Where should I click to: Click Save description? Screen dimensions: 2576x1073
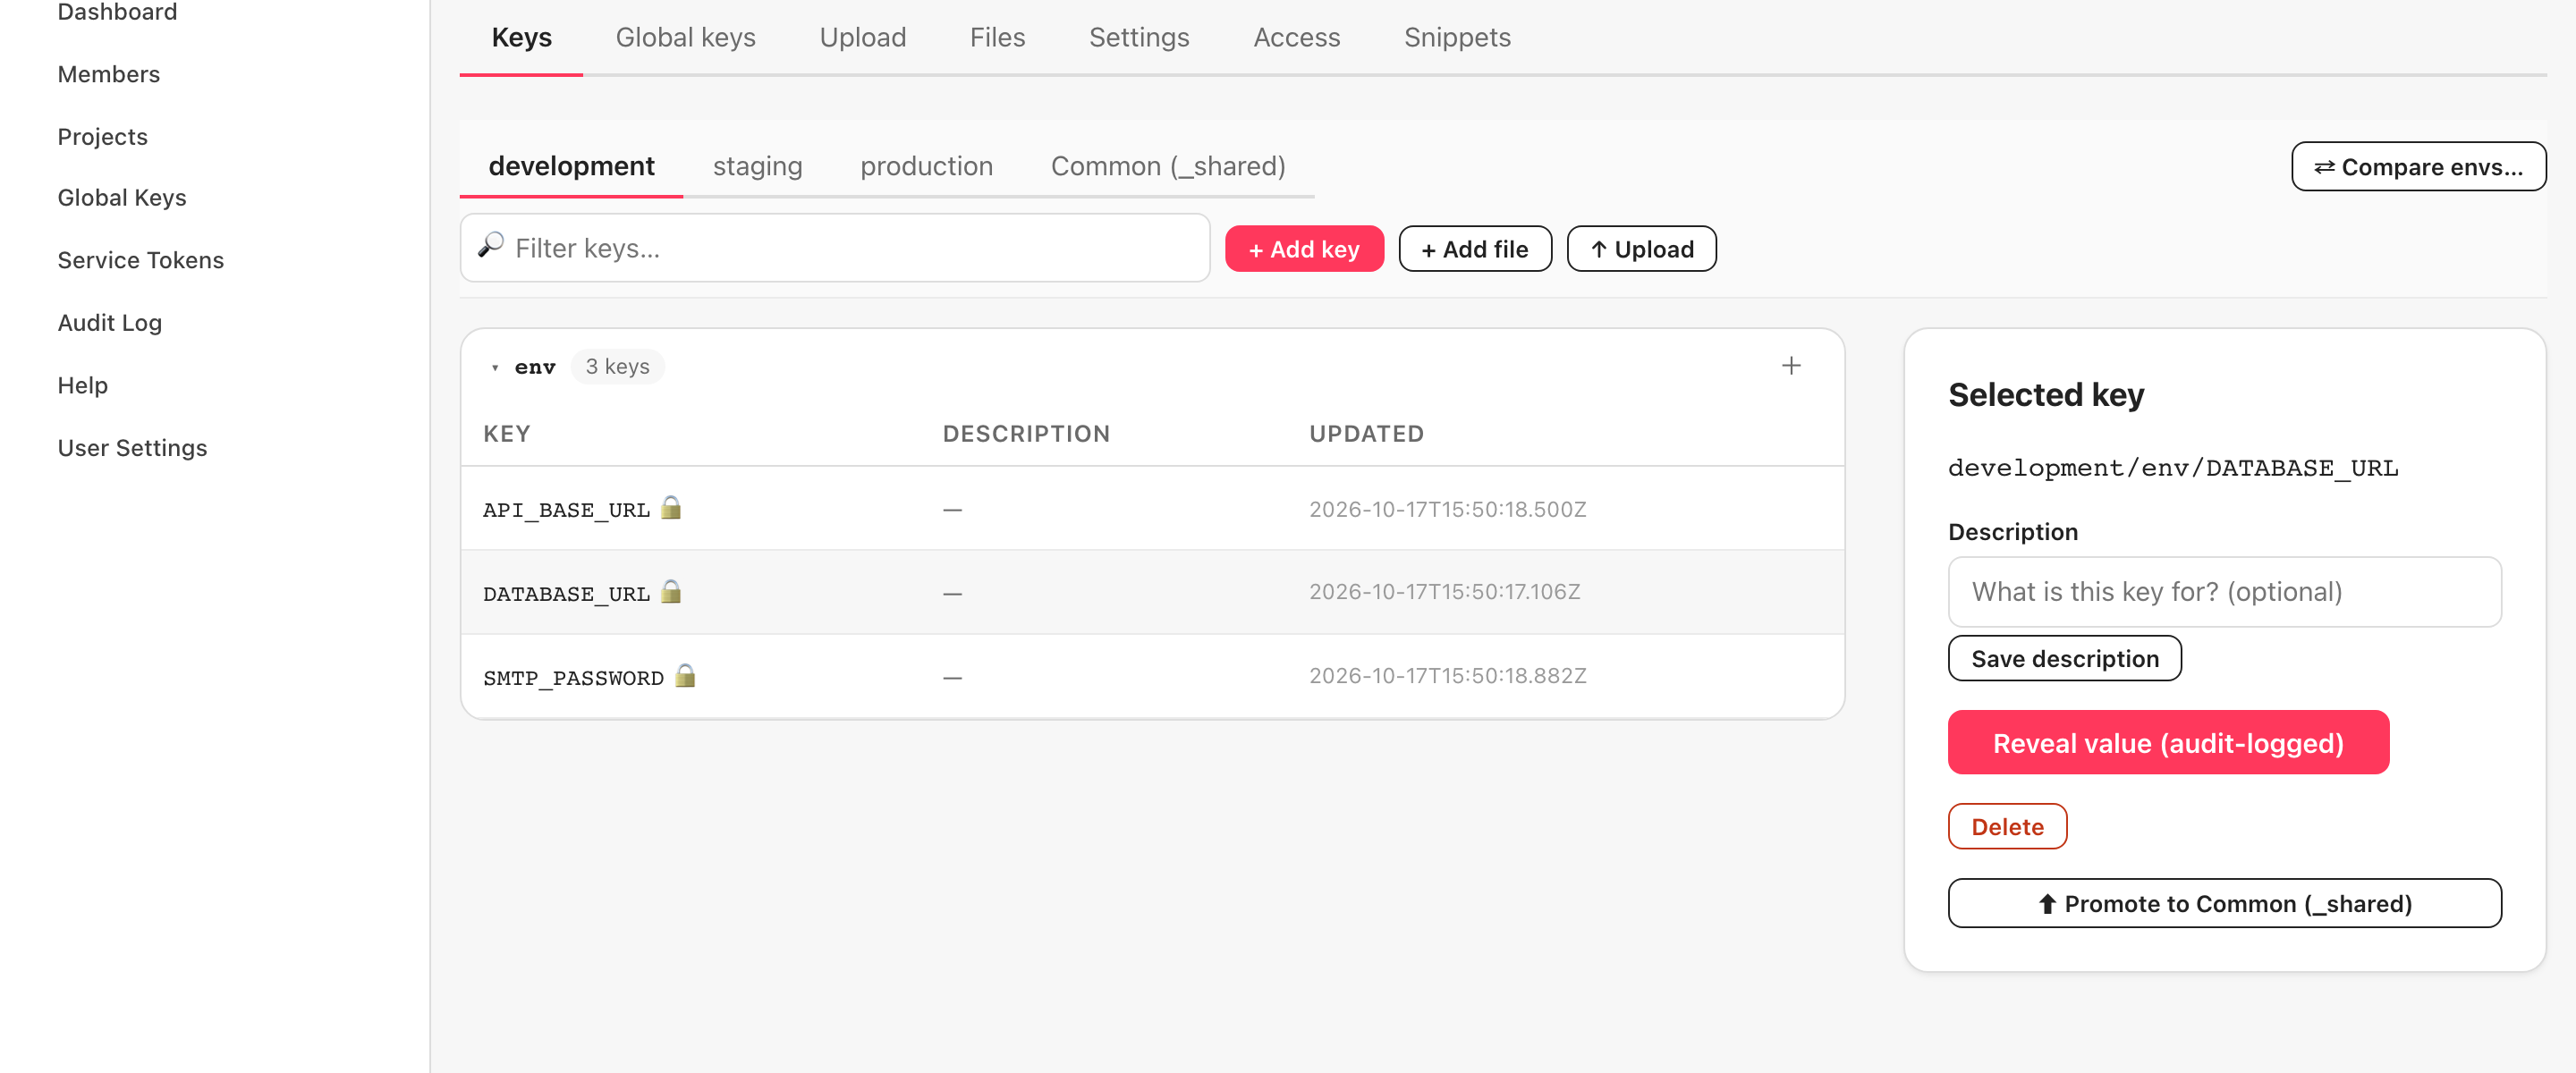[2064, 659]
